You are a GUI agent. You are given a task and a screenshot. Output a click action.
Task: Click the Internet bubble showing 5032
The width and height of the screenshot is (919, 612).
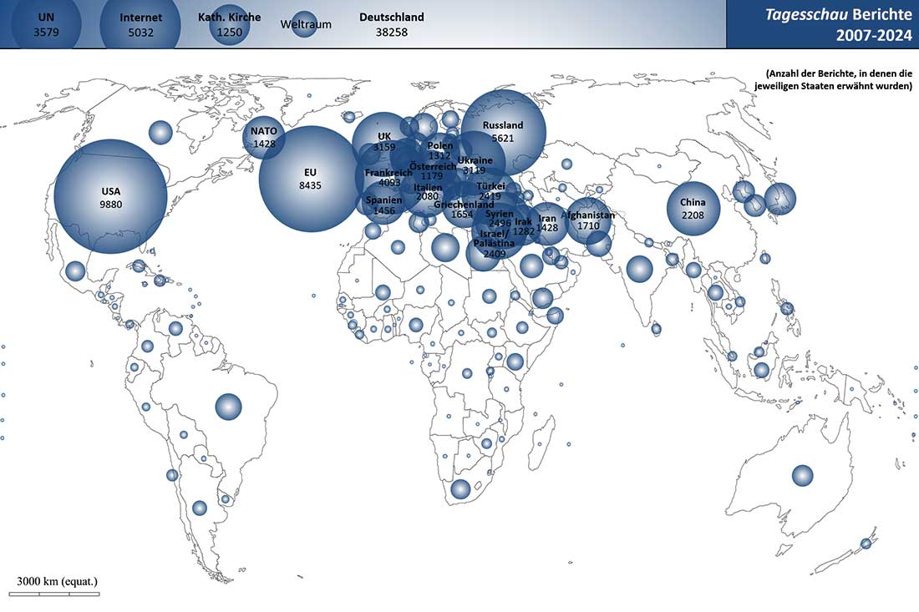point(140,24)
